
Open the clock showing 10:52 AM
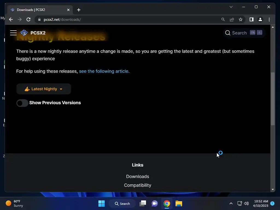(261, 203)
